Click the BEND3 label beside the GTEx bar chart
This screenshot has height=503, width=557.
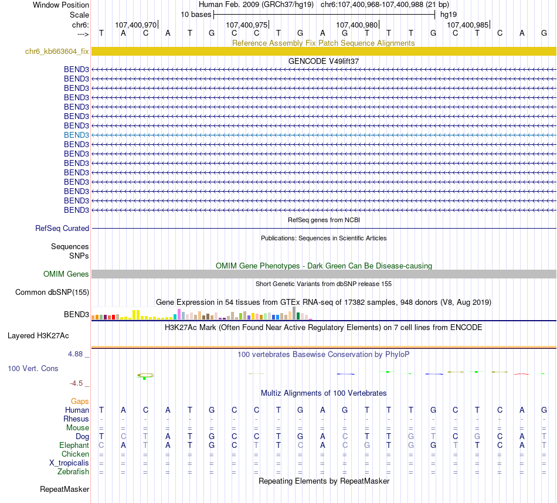tap(76, 314)
